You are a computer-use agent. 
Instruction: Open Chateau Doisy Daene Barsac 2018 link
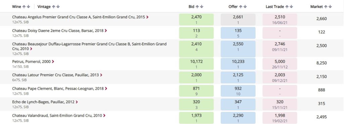(x=58, y=30)
